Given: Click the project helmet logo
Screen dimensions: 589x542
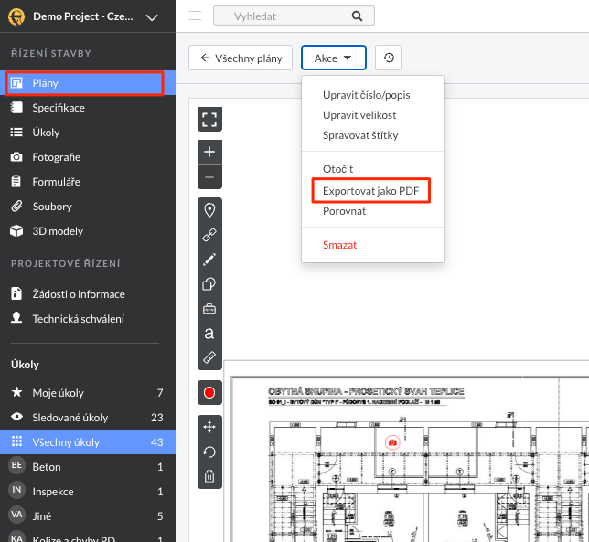Looking at the screenshot, I should (16, 16).
